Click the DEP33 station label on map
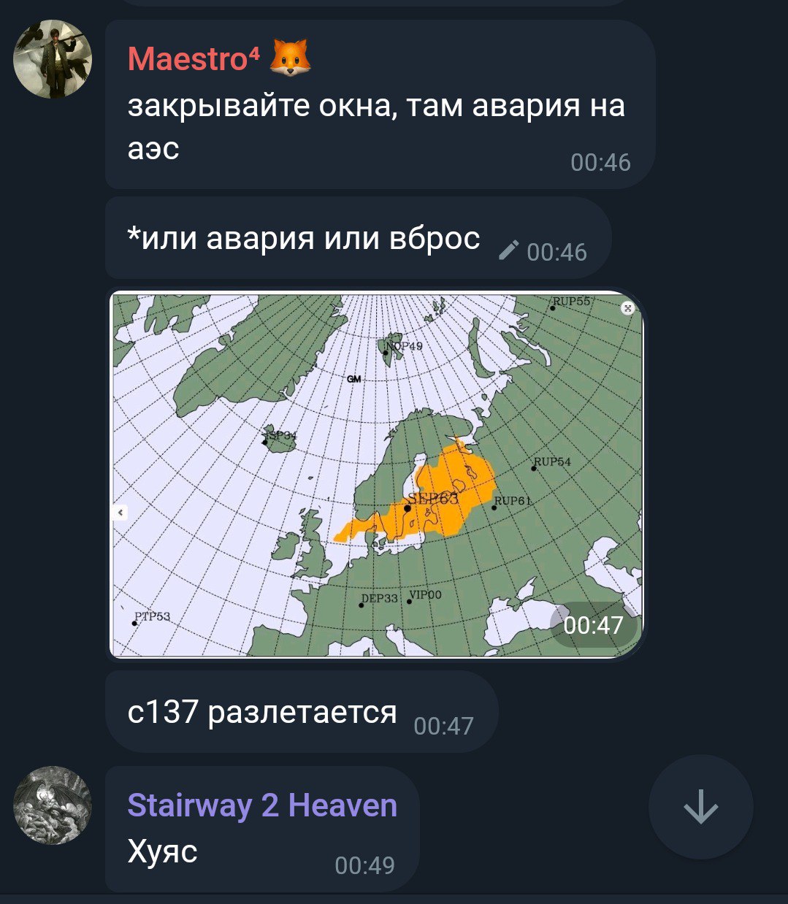 pos(380,598)
